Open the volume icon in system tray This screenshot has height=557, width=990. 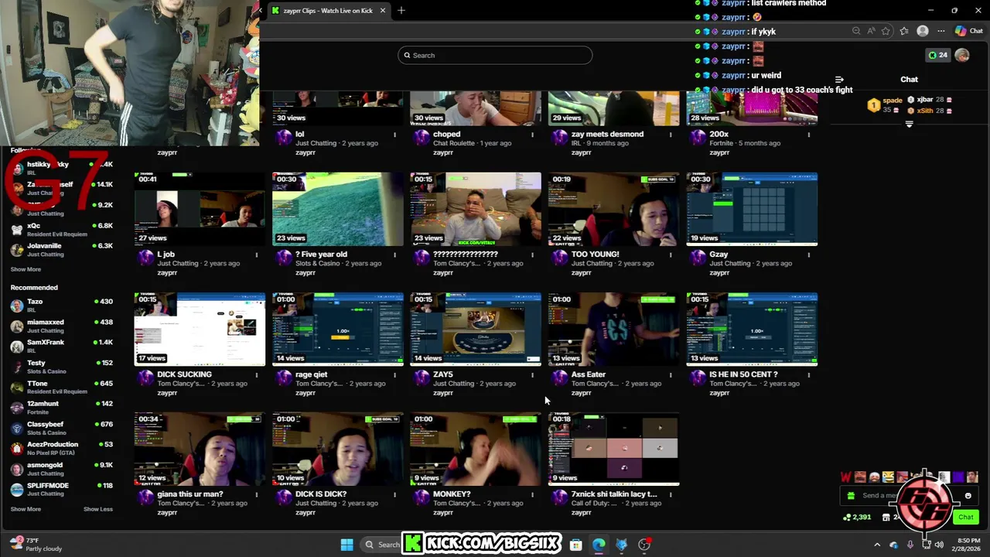[939, 545]
